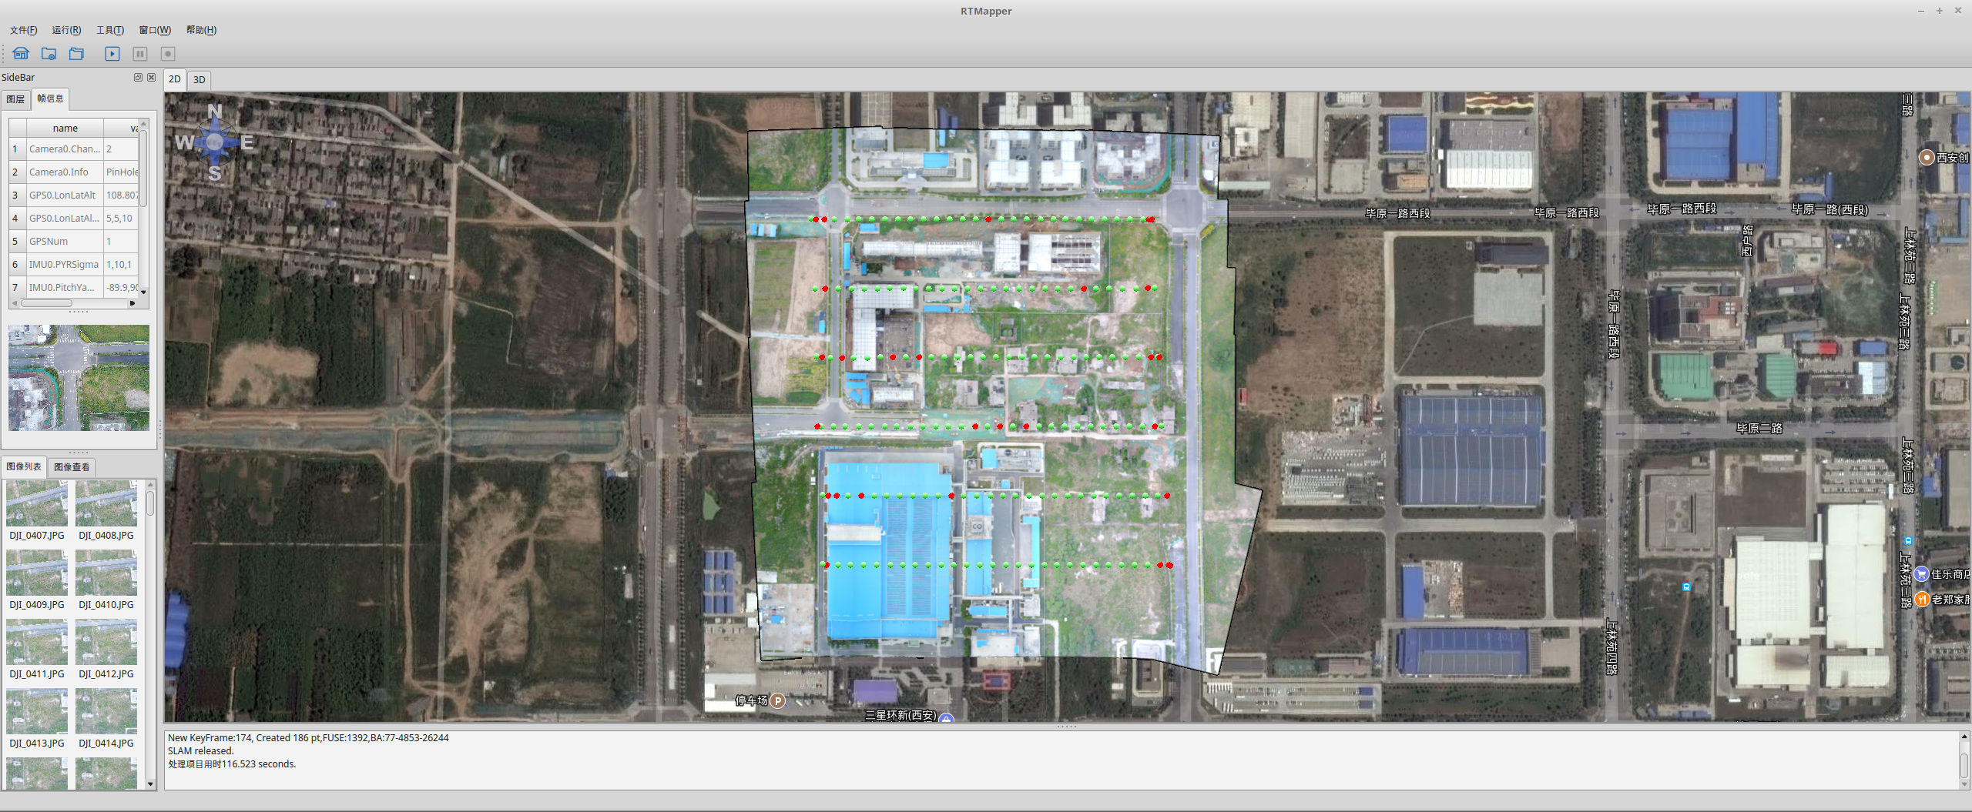
Task: Click the stop/record icon in the toolbar
Action: tap(167, 53)
